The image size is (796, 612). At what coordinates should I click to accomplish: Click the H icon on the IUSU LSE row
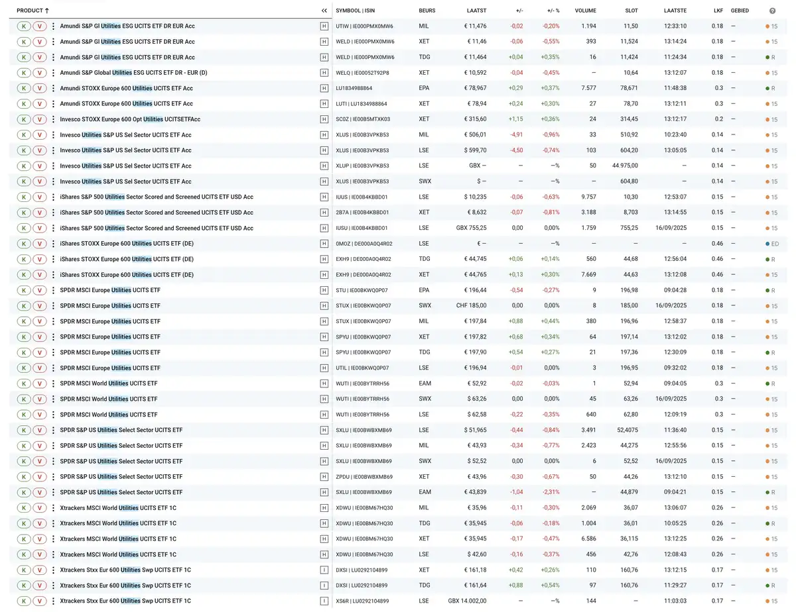click(x=324, y=228)
